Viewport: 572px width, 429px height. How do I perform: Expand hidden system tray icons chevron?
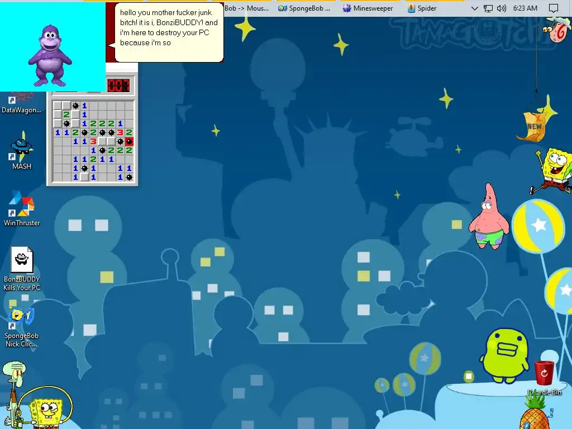point(474,8)
